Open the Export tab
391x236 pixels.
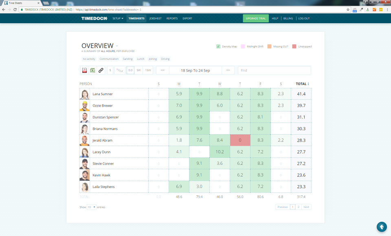click(187, 18)
